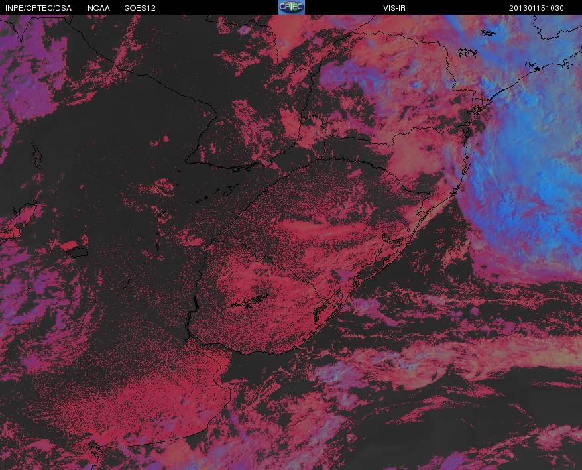Click the GOES12 satellite label
Screen dimensions: 582x470
(x=140, y=8)
